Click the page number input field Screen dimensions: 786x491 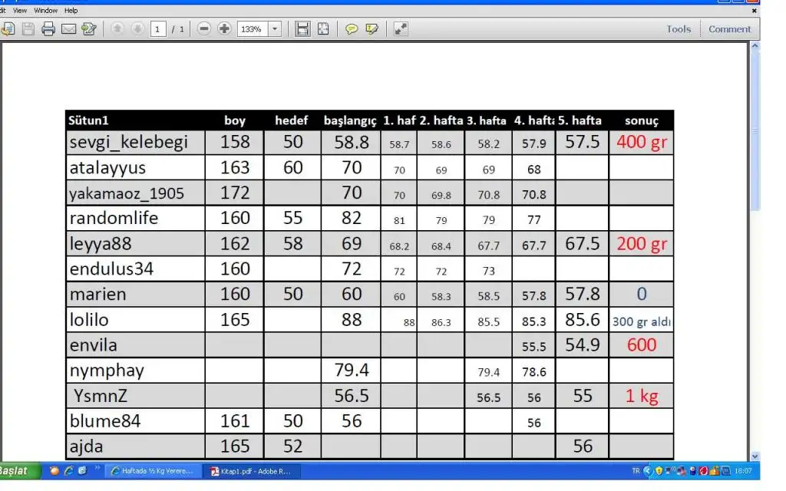pyautogui.click(x=158, y=29)
